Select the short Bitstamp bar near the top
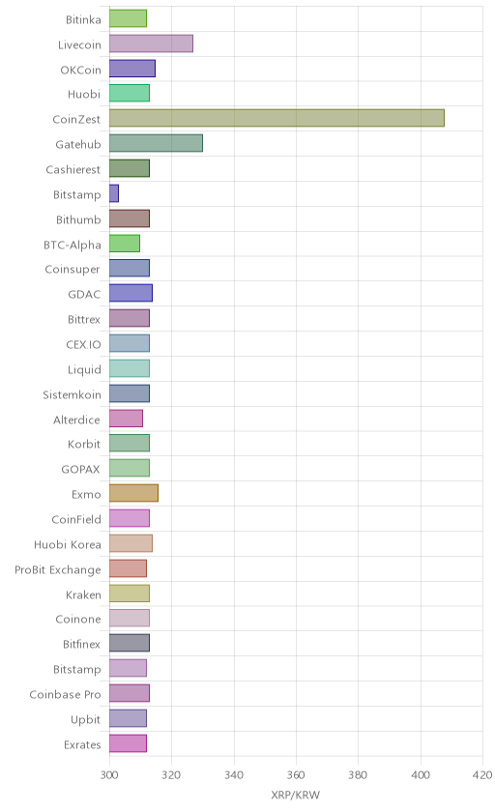Screen dimensions: 495x812 point(114,193)
